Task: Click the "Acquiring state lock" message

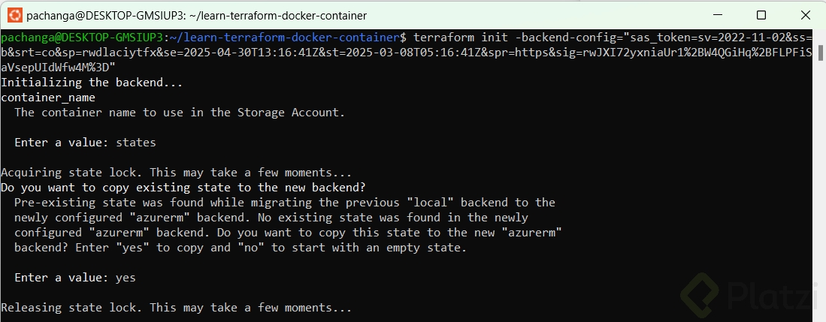Action: point(176,173)
